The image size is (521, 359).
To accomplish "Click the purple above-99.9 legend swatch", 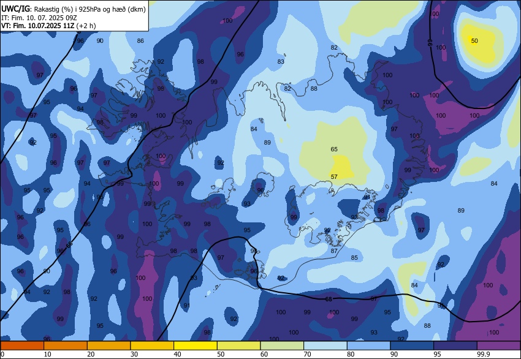I will [499, 346].
